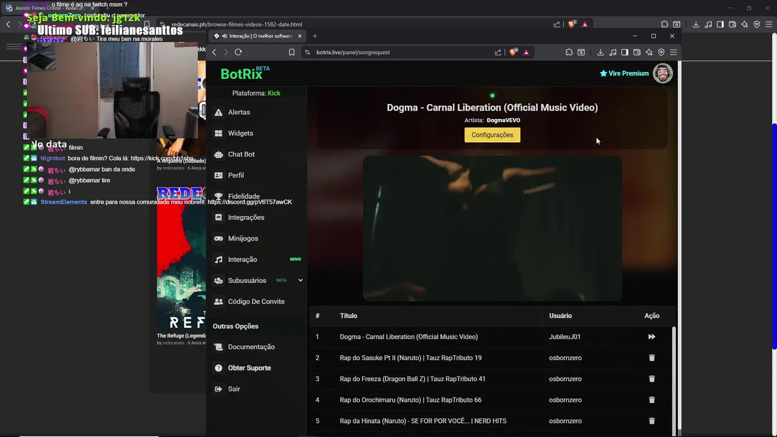The height and width of the screenshot is (437, 777).
Task: Click redecanais.ph address bar in background window
Action: point(358,24)
